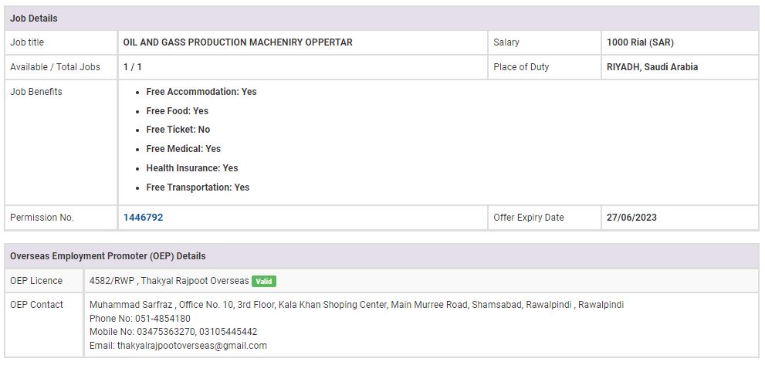Click the Free Medical: Yes benefit
This screenshot has width=765, height=365.
[x=183, y=149]
